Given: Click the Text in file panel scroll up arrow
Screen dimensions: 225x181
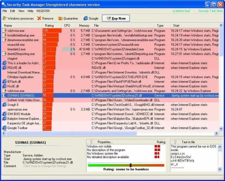Looking at the screenshot, I should click(x=220, y=146).
